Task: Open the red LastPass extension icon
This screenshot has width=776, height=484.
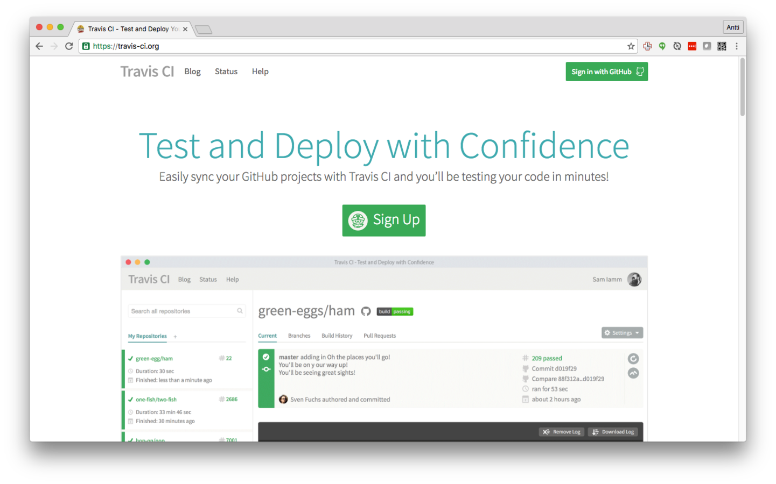Action: tap(692, 46)
